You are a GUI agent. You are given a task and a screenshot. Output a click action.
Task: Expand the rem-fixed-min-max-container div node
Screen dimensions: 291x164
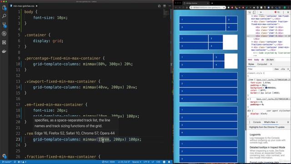pyautogui.click(x=252, y=16)
